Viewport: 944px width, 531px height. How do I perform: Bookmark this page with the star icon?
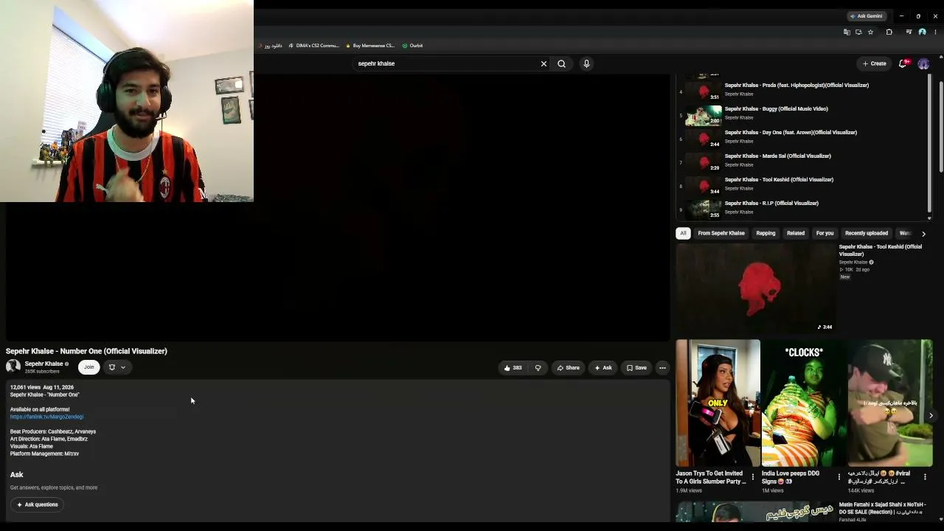870,32
